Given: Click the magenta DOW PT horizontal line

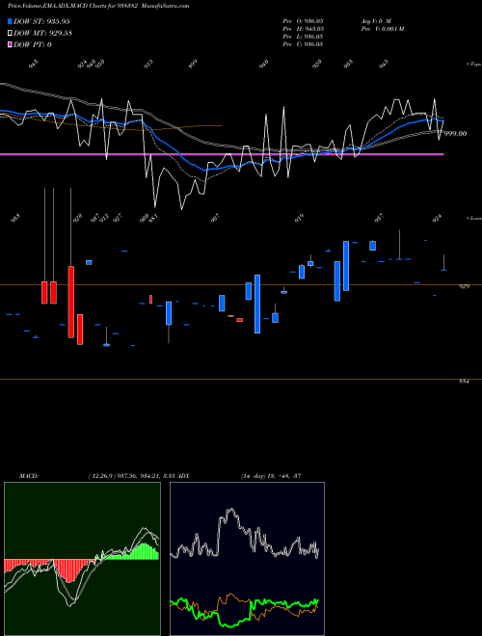Looking at the screenshot, I should pos(222,154).
